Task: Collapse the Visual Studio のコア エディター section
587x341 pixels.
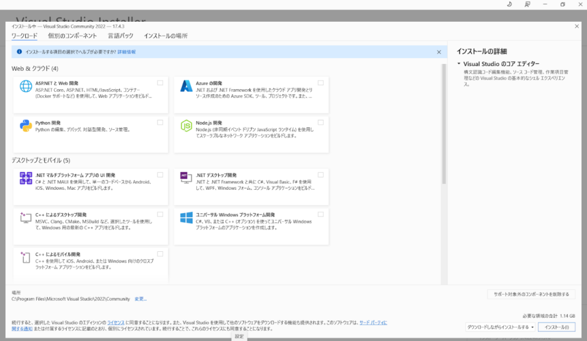Action: [459, 64]
